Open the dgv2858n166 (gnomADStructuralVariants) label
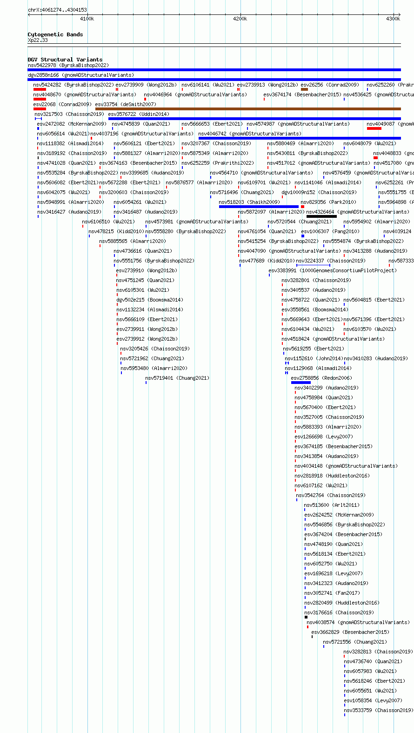This screenshot has width=414, height=733. click(x=81, y=75)
